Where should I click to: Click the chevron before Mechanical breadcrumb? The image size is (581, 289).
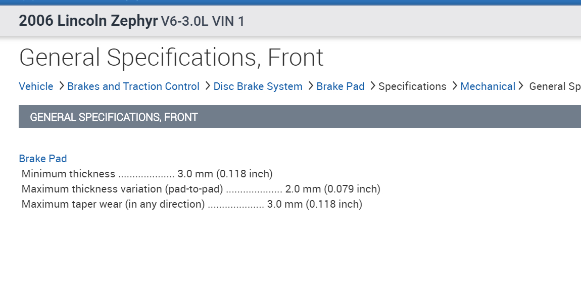(455, 86)
